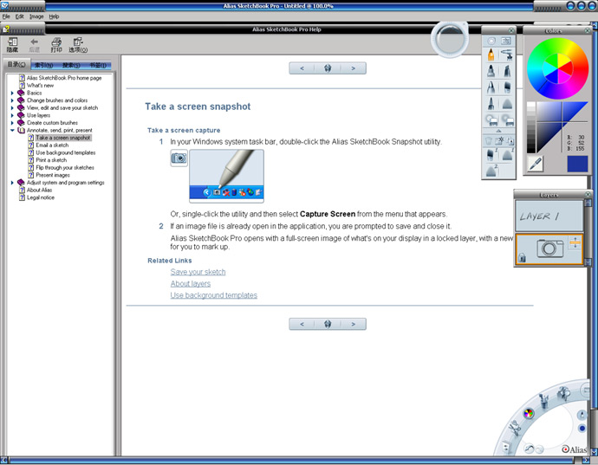
Task: Open Flip through your sketches page
Action: [x=65, y=168]
